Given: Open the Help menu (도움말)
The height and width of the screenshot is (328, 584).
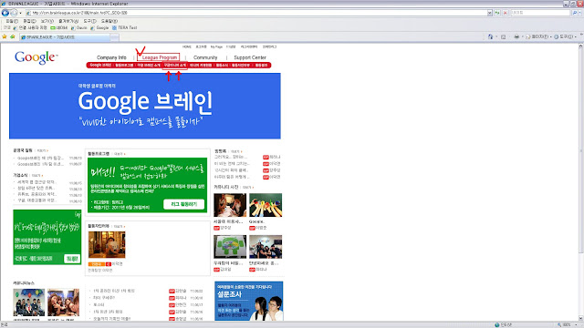Looking at the screenshot, I should [x=109, y=21].
